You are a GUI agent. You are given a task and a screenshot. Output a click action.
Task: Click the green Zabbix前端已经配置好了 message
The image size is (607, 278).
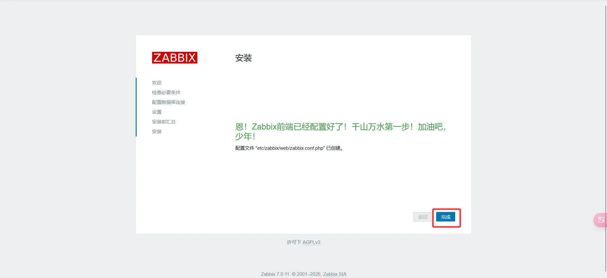click(x=341, y=131)
